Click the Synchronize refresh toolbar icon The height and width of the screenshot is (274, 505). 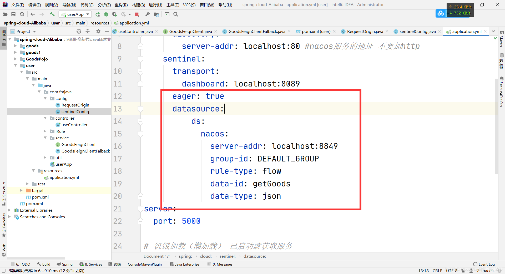click(x=22, y=14)
